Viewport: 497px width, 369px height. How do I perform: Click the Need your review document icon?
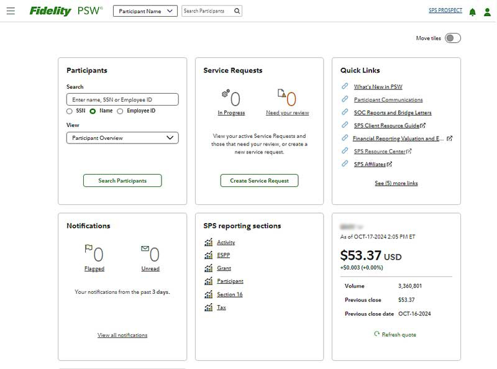tap(281, 94)
